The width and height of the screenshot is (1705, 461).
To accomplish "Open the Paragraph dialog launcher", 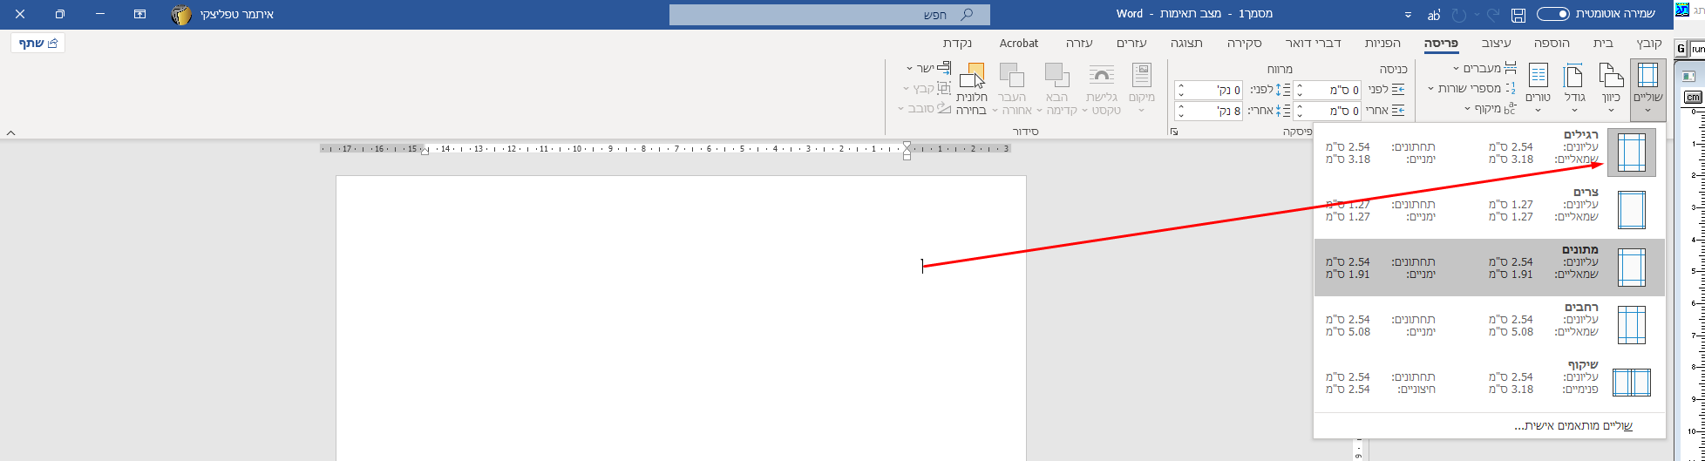I will (1174, 132).
